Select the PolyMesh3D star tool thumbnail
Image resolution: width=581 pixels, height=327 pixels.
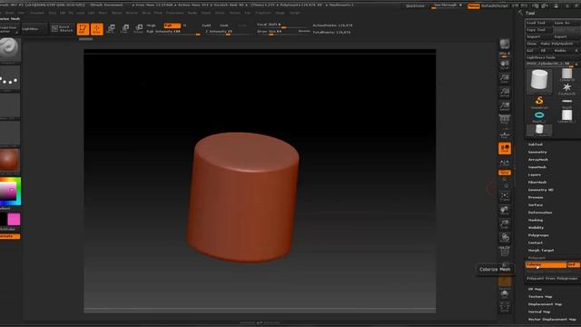click(x=566, y=88)
